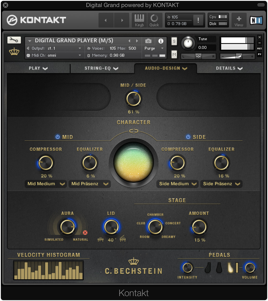Open the instrument name dropdown triangle
Screen dimensions: 268x301
tap(29, 41)
